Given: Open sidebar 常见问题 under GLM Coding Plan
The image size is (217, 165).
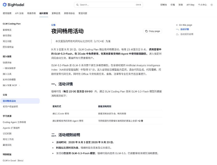Looking at the screenshot, I should pyautogui.click(x=7, y=41).
